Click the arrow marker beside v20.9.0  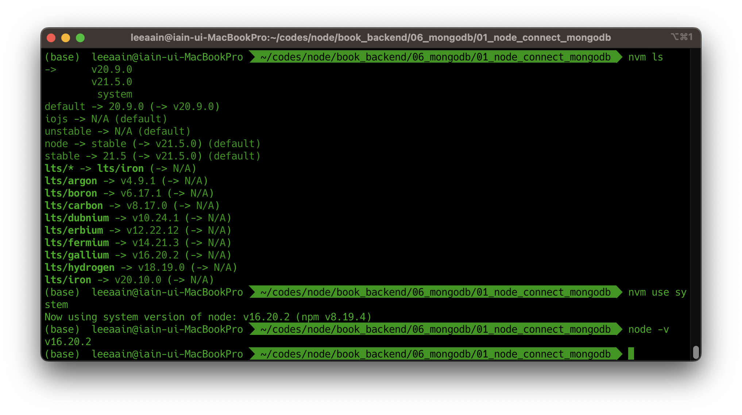click(x=51, y=70)
